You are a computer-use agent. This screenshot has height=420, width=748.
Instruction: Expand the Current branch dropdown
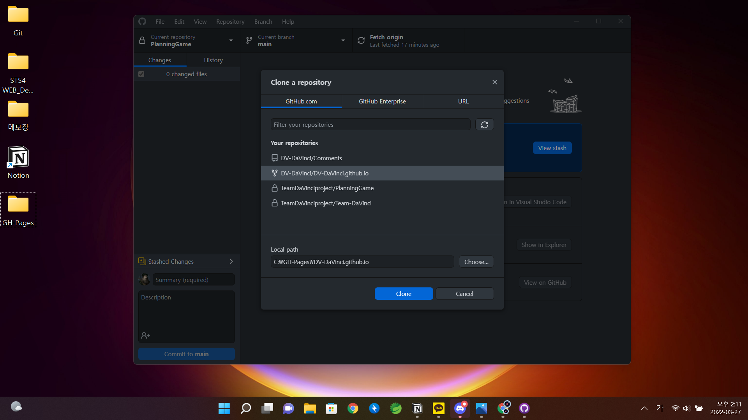296,40
